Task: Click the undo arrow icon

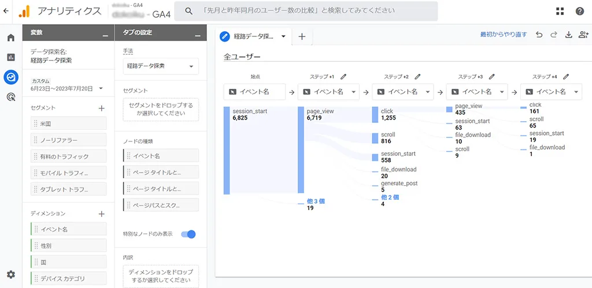Action: coord(539,35)
